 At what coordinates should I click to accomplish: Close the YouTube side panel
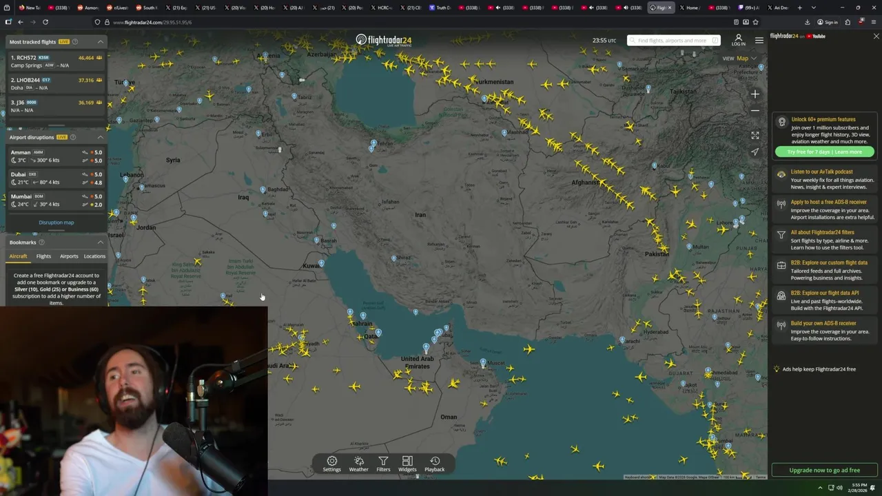[876, 36]
